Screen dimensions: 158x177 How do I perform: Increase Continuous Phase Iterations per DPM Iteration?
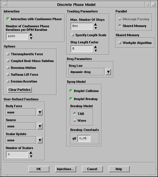tap(31, 34)
